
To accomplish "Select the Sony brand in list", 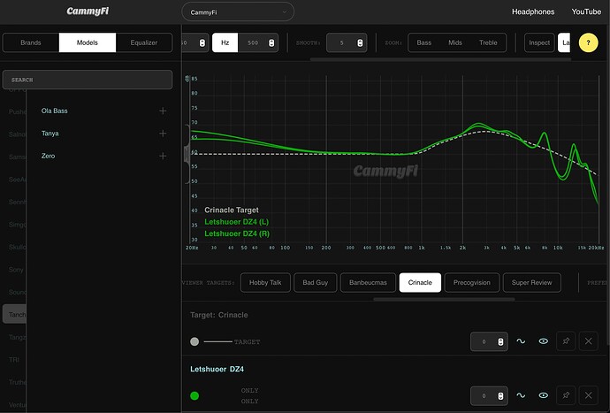I will pyautogui.click(x=16, y=270).
